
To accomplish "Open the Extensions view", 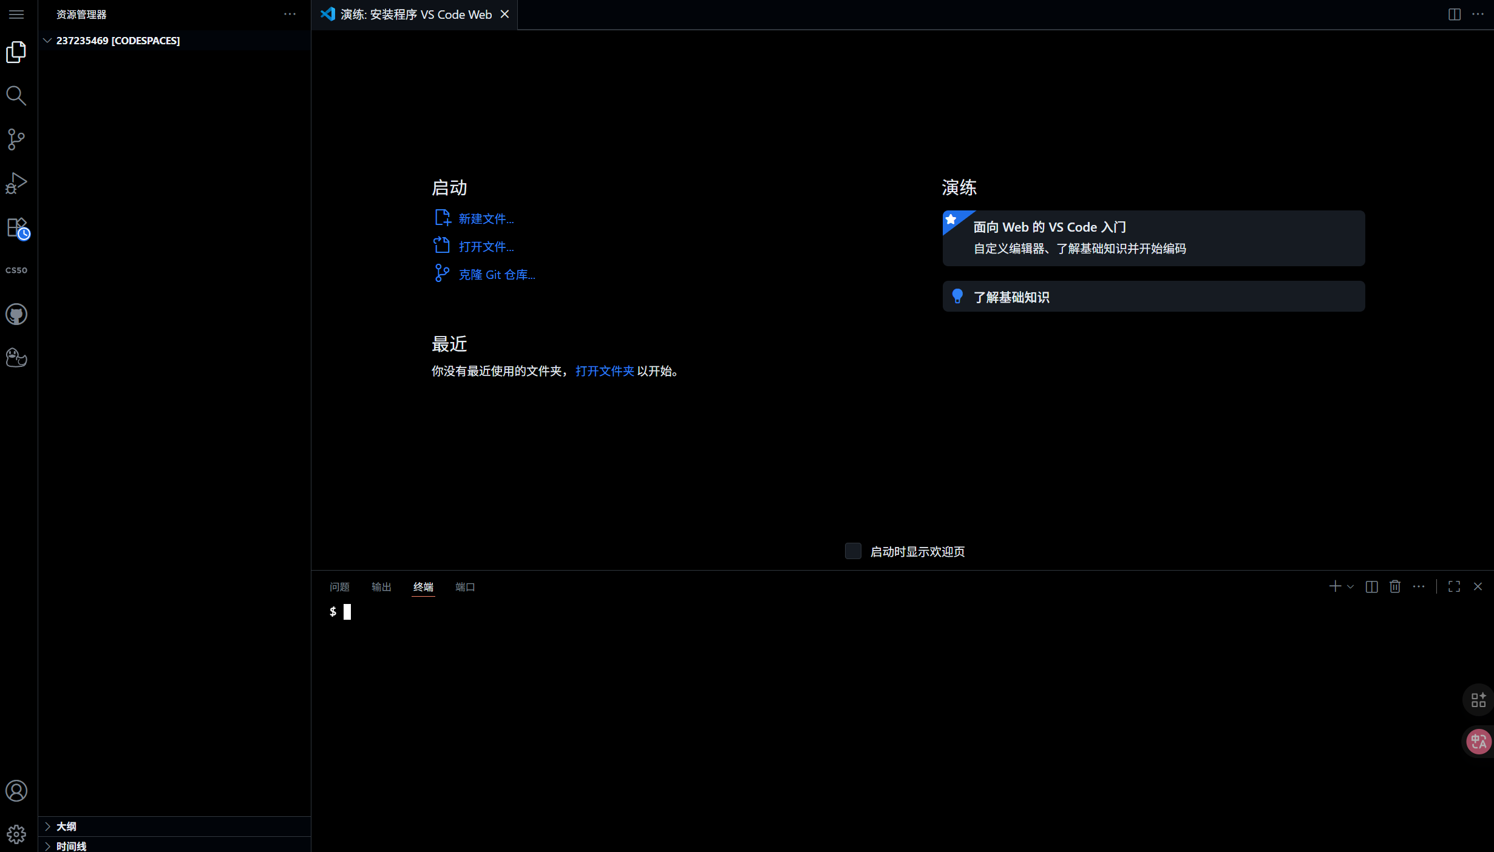I will 16,227.
